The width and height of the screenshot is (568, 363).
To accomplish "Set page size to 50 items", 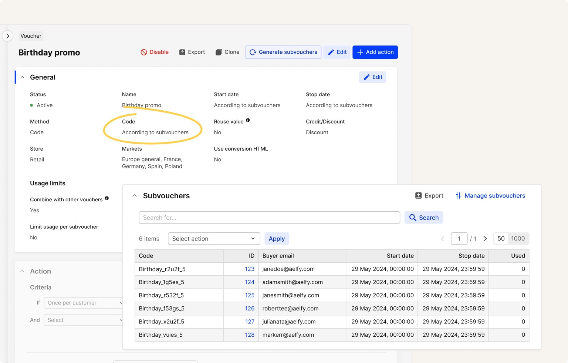I will click(501, 239).
